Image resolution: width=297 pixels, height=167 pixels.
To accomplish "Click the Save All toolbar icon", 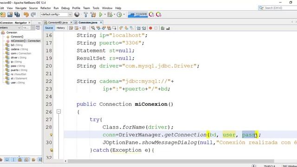I will [x=17, y=14].
